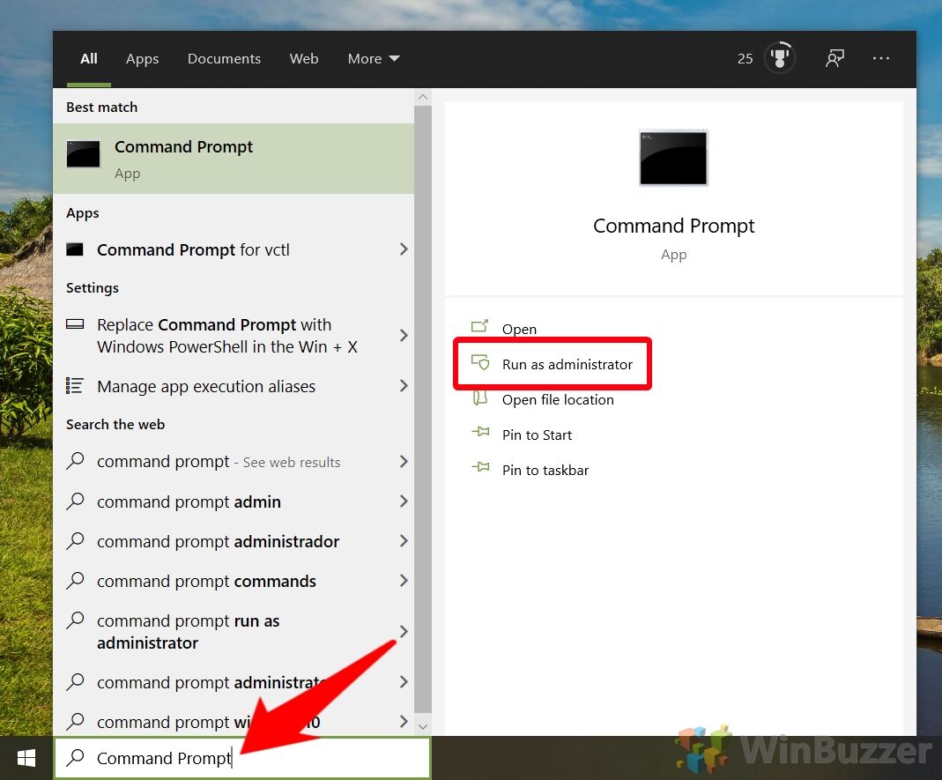
Task: Open 'Replace Command Prompt with Windows PowerShell' setting
Action: pos(234,335)
